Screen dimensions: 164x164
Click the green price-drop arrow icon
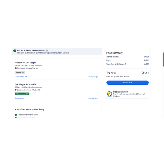(x=15, y=51)
